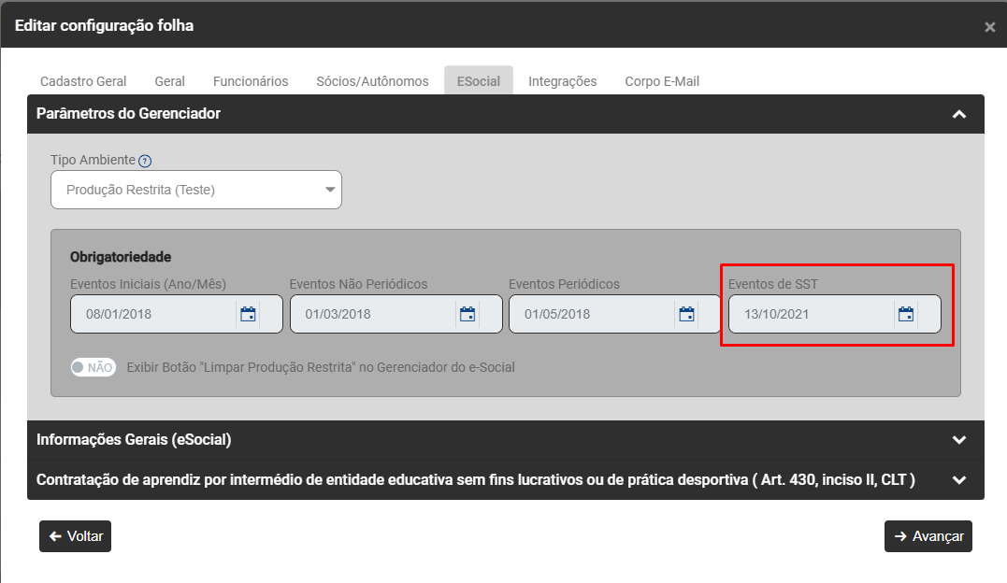
Task: Open calendar picker for Eventos Não Periódicos
Action: (468, 315)
